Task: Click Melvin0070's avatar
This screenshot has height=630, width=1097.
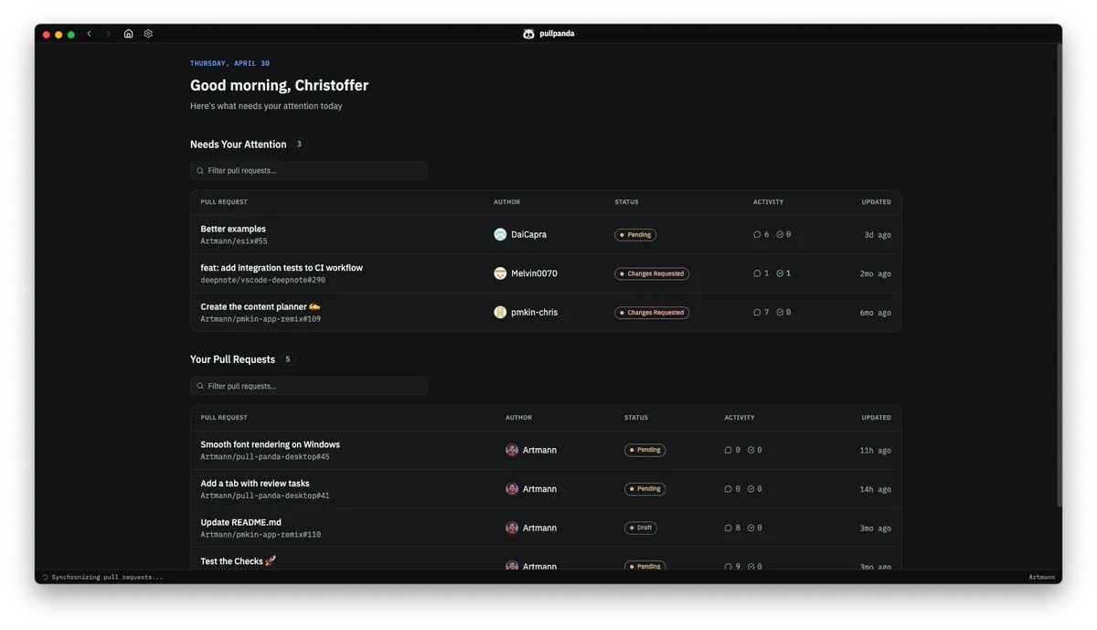Action: pos(500,273)
